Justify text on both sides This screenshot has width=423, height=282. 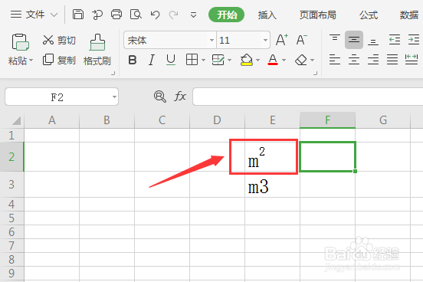click(x=392, y=60)
